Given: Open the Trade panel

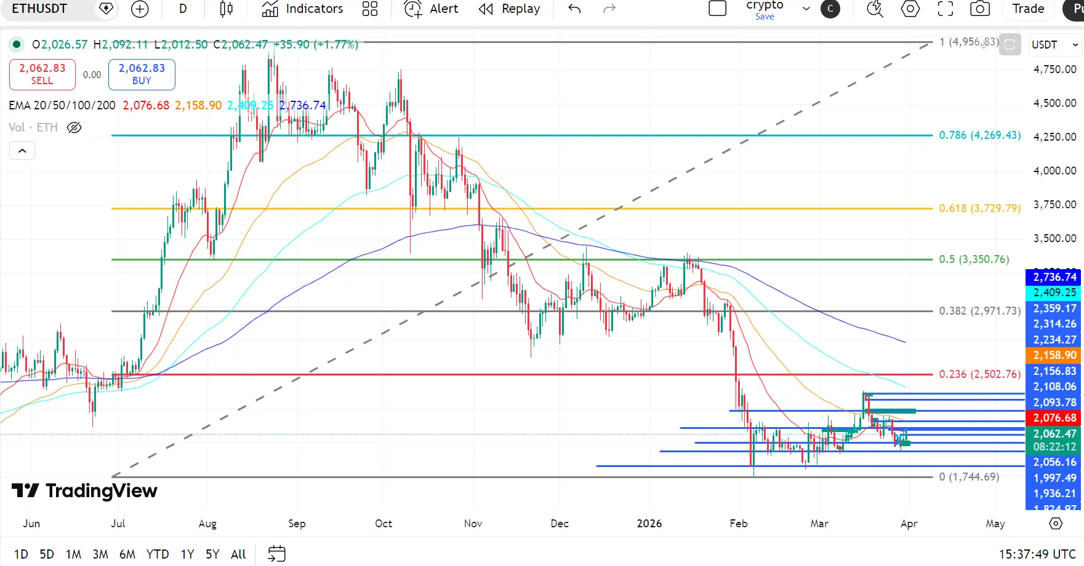Looking at the screenshot, I should (1029, 9).
